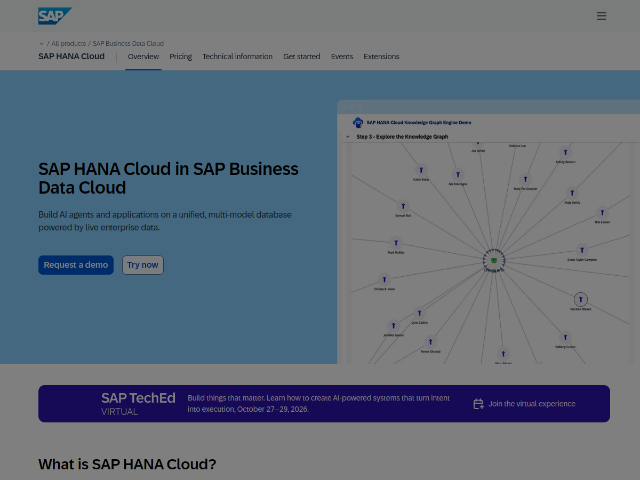Viewport: 640px width, 480px height.
Task: Select the Scout Taylor-Compton person node
Action: [x=582, y=250]
